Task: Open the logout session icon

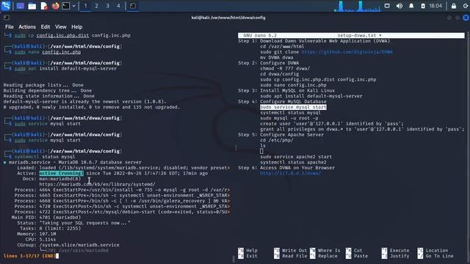Action: 466,6
